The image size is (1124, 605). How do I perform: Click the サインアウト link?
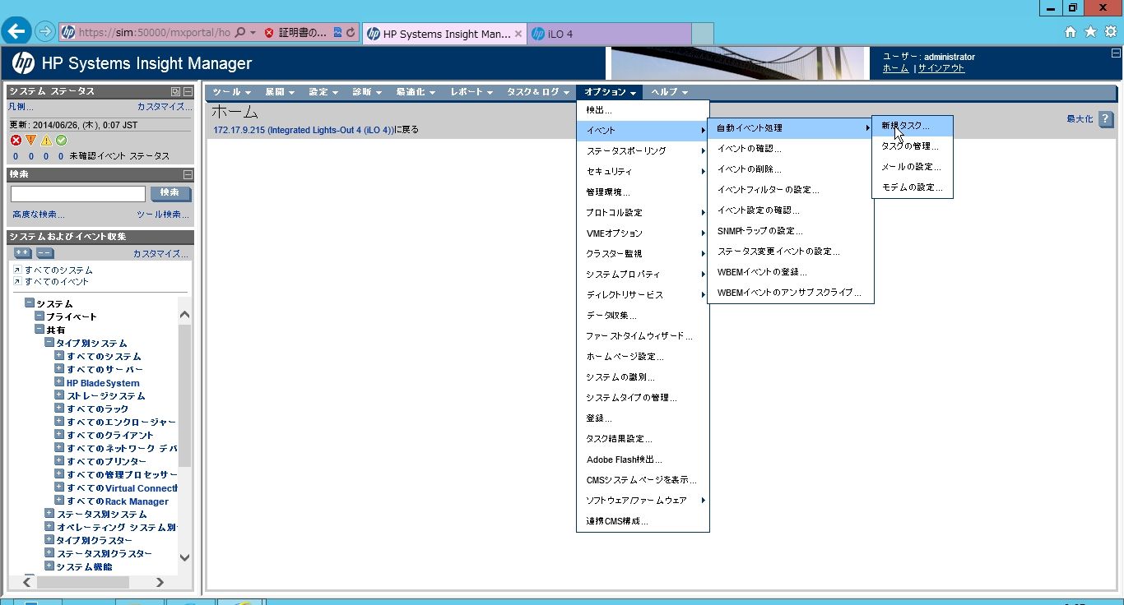click(941, 68)
